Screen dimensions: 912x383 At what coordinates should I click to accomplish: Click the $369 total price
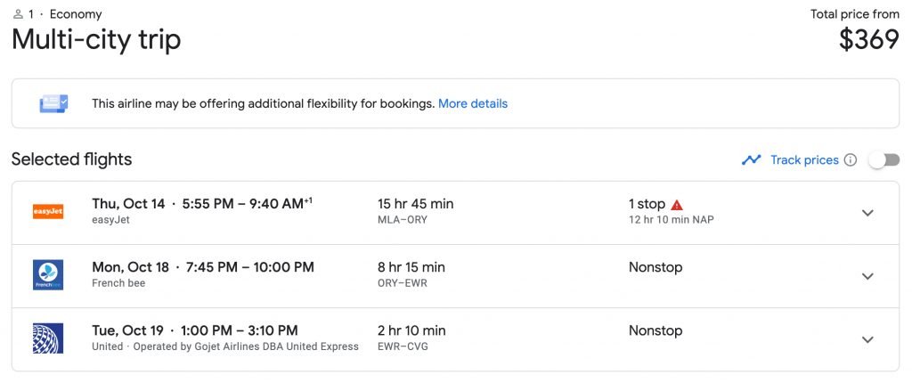869,39
